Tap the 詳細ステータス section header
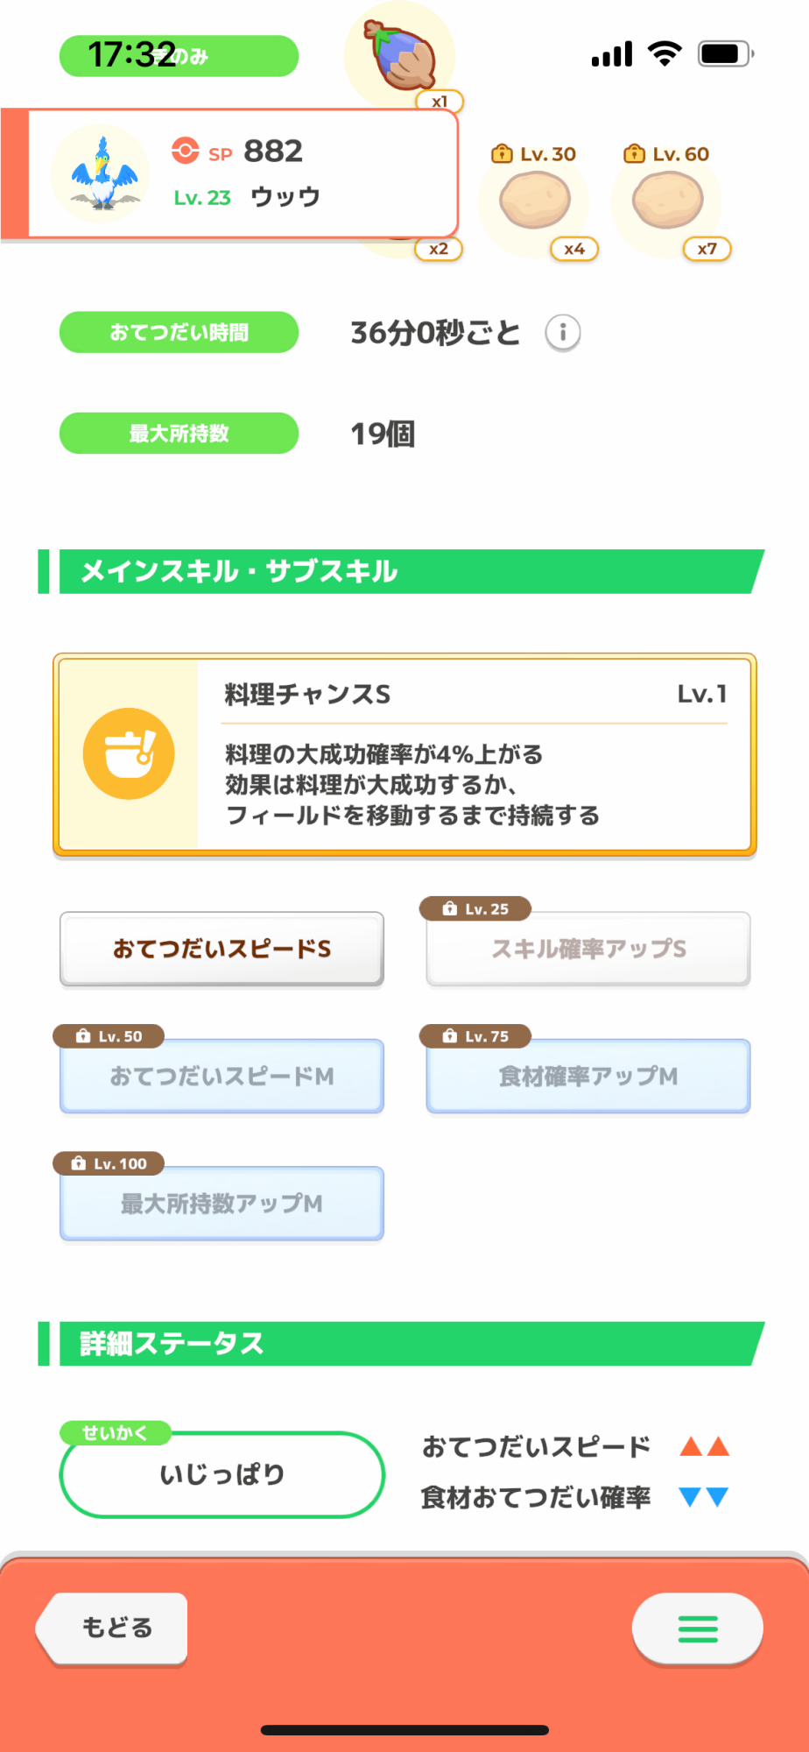Image resolution: width=809 pixels, height=1752 pixels. [403, 1344]
